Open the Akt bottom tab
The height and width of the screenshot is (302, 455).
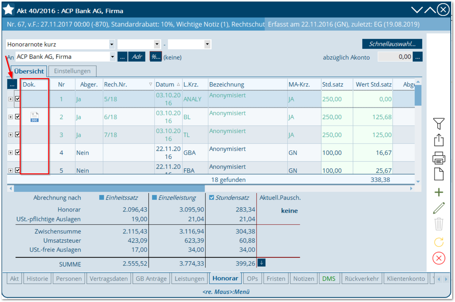(x=14, y=279)
